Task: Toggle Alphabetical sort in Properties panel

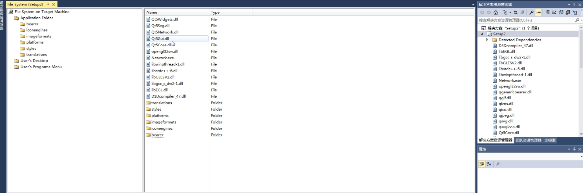Action: (489, 164)
